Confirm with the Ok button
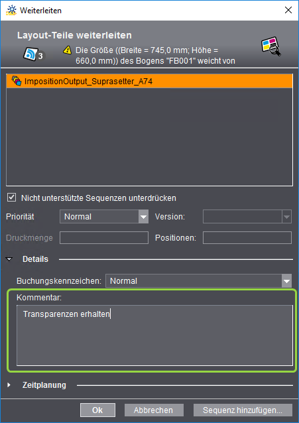The height and width of the screenshot is (423, 299). pos(97,410)
